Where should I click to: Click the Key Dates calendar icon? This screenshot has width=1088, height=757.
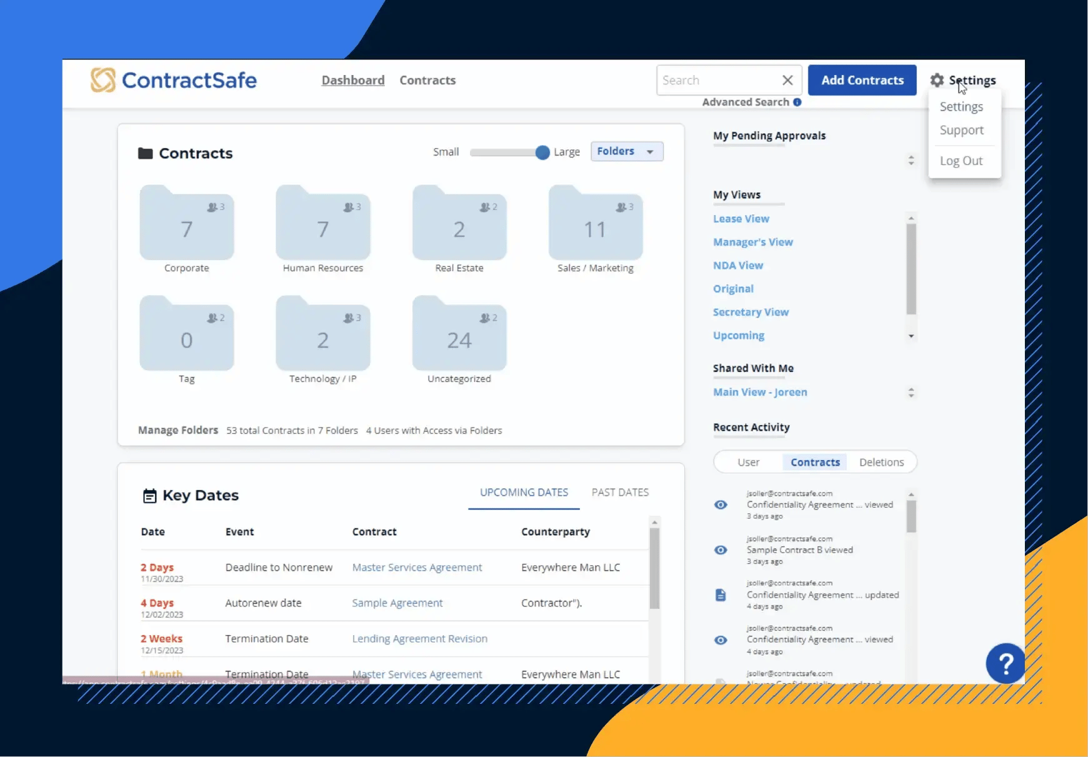[x=150, y=496]
